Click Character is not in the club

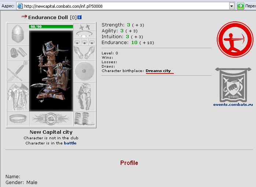tap(51, 138)
